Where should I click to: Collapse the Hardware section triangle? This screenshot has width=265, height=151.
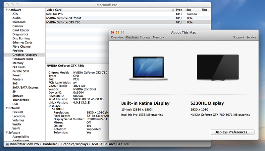[7, 10]
